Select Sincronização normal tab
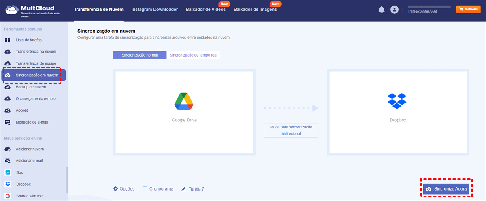The width and height of the screenshot is (486, 201). pos(140,55)
